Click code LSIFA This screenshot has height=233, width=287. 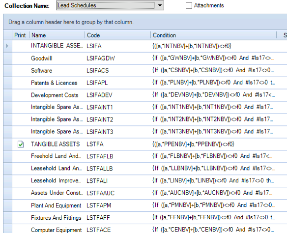tap(94, 46)
